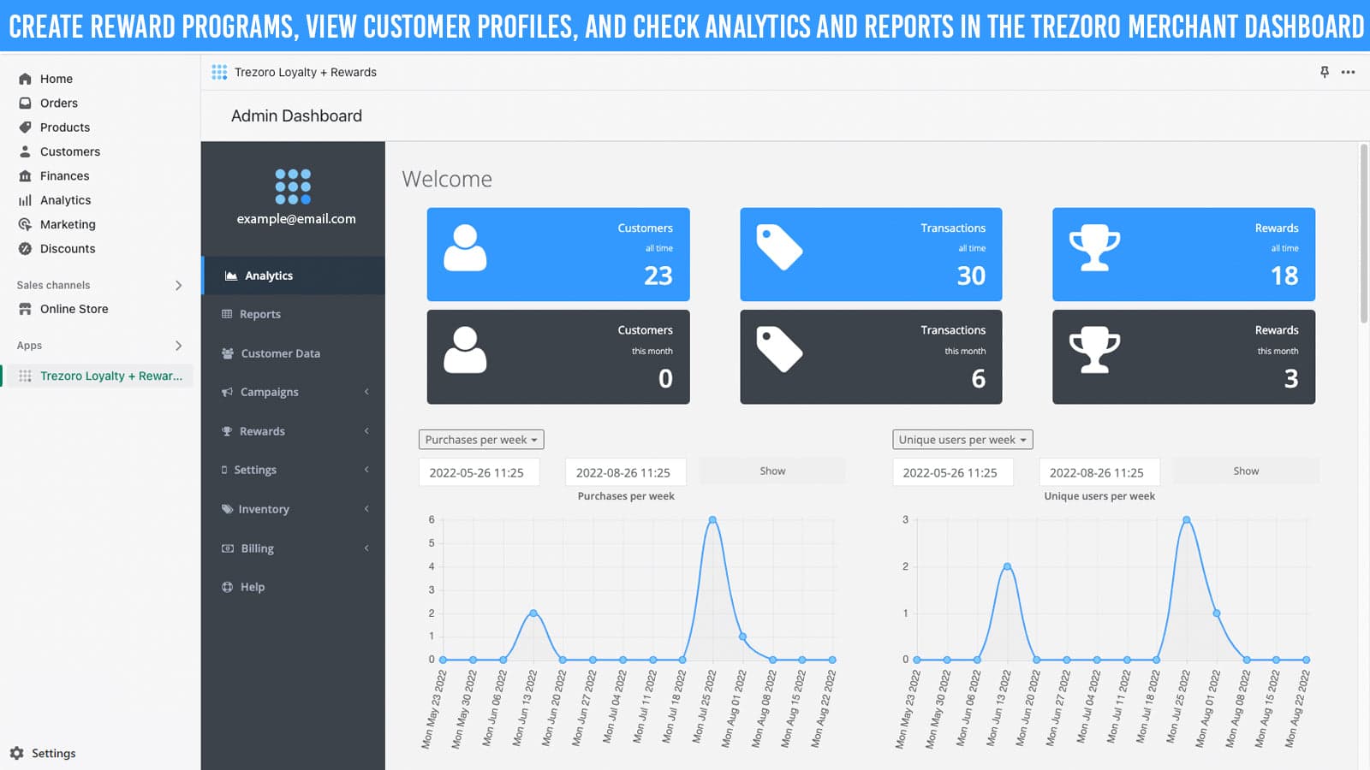This screenshot has width=1370, height=770.
Task: Expand the Apps chevron
Action: tap(178, 346)
